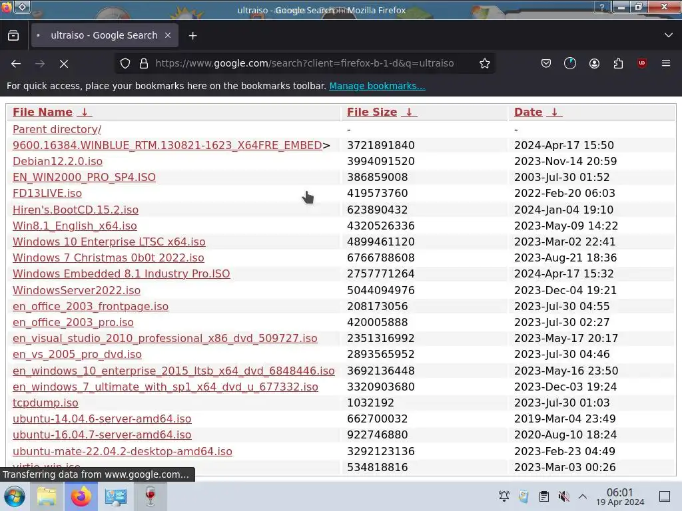This screenshot has height=511, width=682.
Task: Open tracking protection shield icon
Action: point(125,63)
